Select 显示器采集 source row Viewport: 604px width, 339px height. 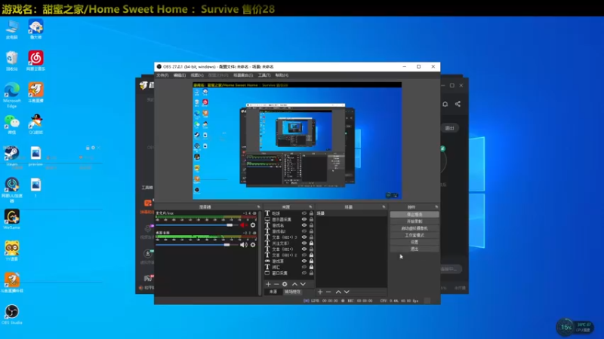[x=289, y=219]
